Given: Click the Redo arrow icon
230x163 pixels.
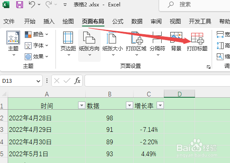Looking at the screenshot, I should [49, 5].
